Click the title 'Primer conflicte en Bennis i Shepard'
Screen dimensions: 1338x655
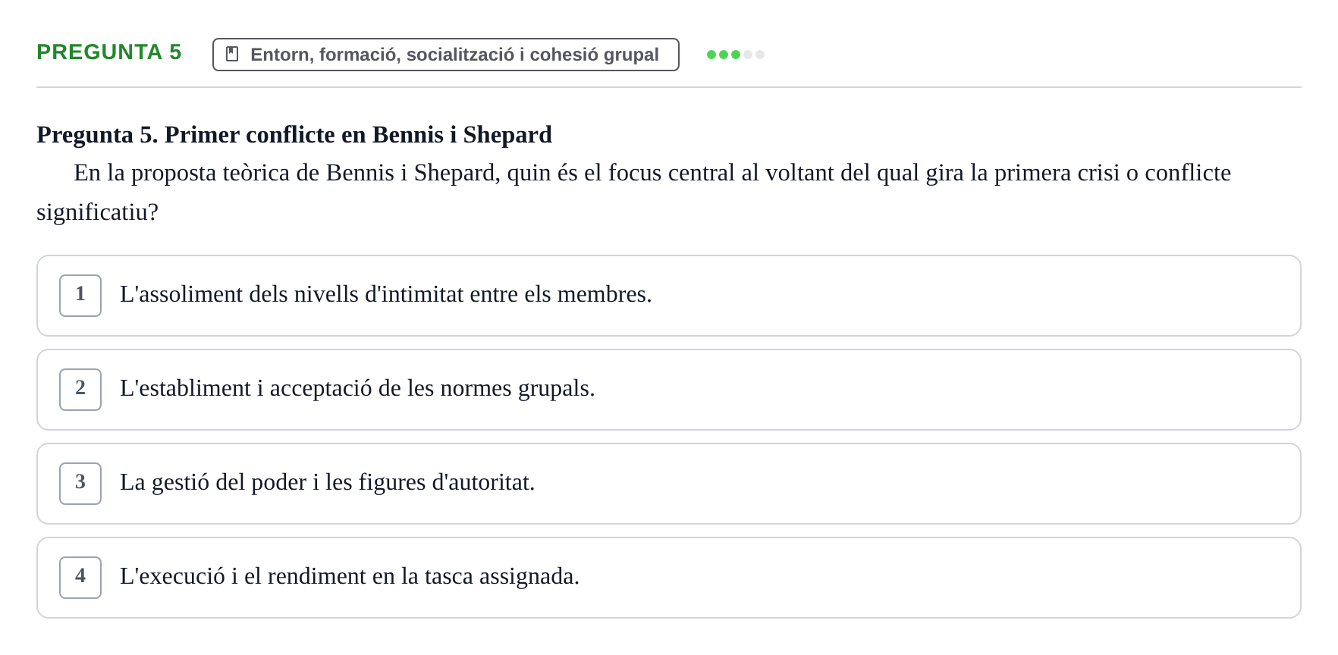click(x=358, y=135)
